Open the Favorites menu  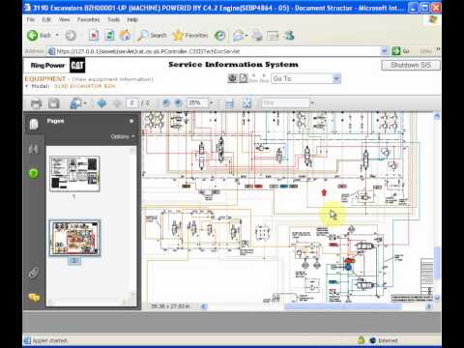click(x=88, y=19)
